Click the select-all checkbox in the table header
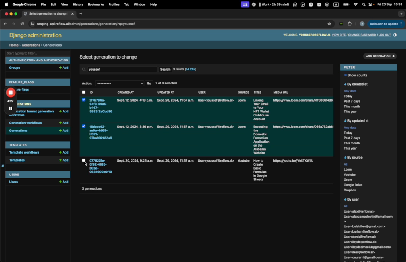 pyautogui.click(x=83, y=92)
